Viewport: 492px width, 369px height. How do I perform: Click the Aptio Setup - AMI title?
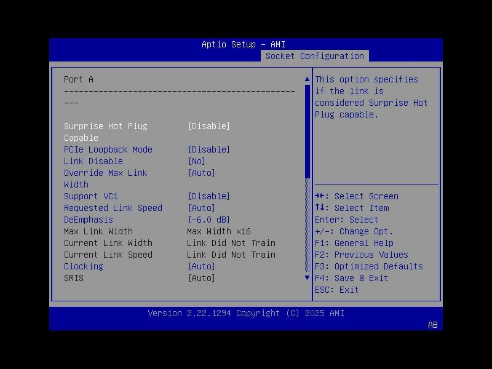[x=245, y=44]
